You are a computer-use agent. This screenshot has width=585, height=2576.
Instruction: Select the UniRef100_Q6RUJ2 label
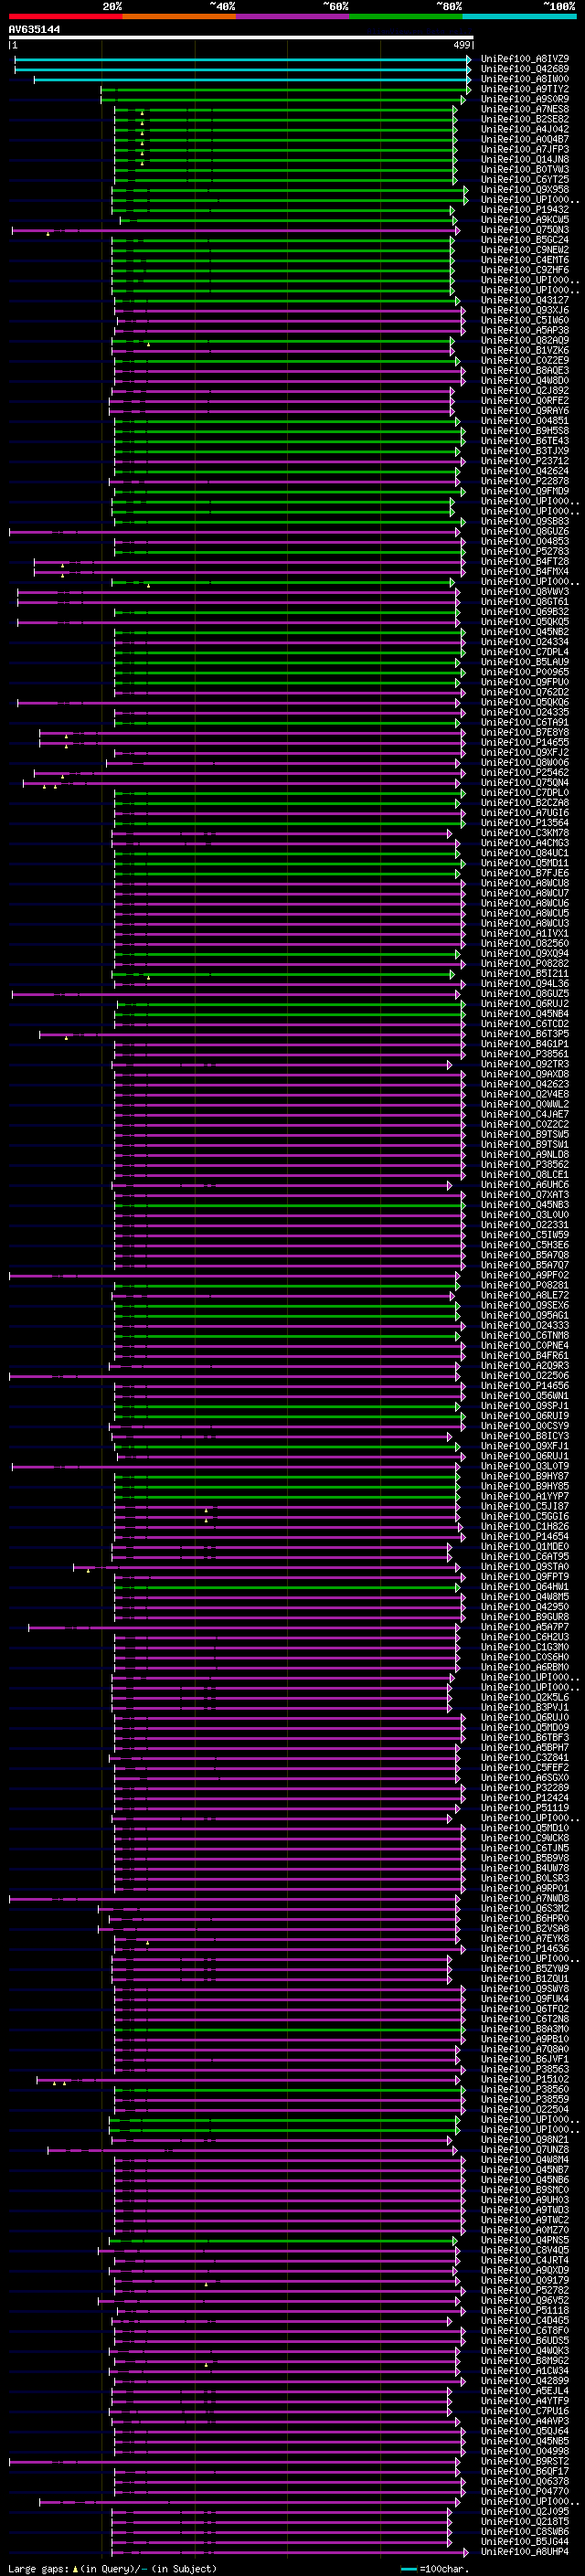pyautogui.click(x=525, y=1004)
